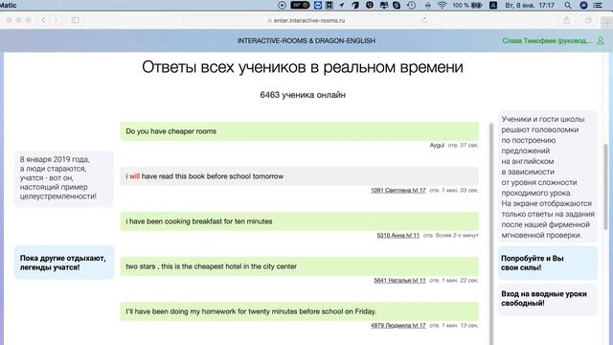Screen dimensions: 613x345
Task: Reload the page with refresh icon
Action: (424, 20)
